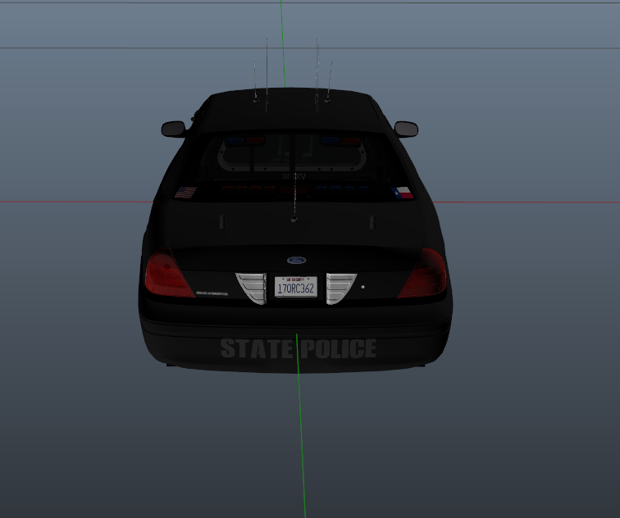
Task: Click the right side mirror
Action: tap(406, 129)
